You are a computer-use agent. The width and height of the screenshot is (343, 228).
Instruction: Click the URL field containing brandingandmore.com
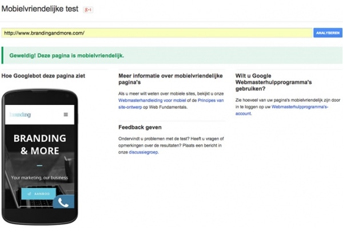(157, 33)
